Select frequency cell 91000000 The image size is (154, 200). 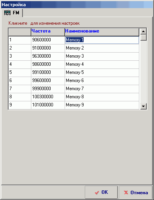click(x=48, y=48)
